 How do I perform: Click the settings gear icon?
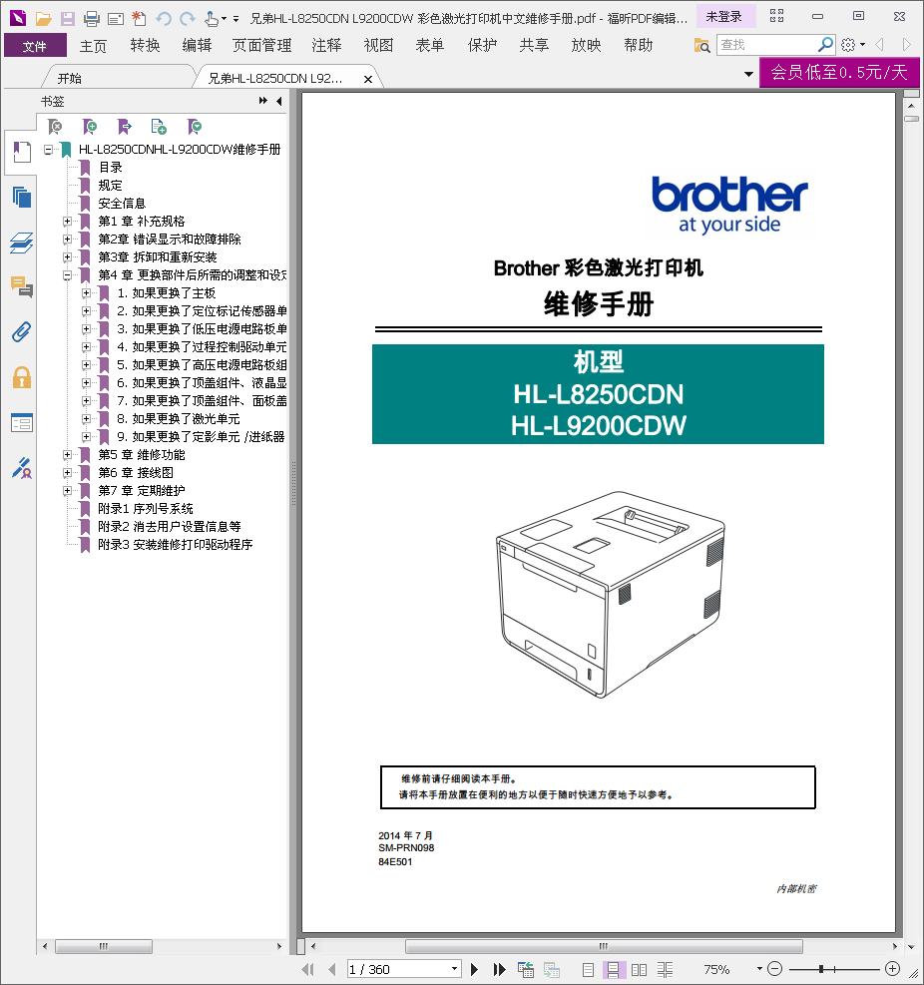(x=848, y=45)
